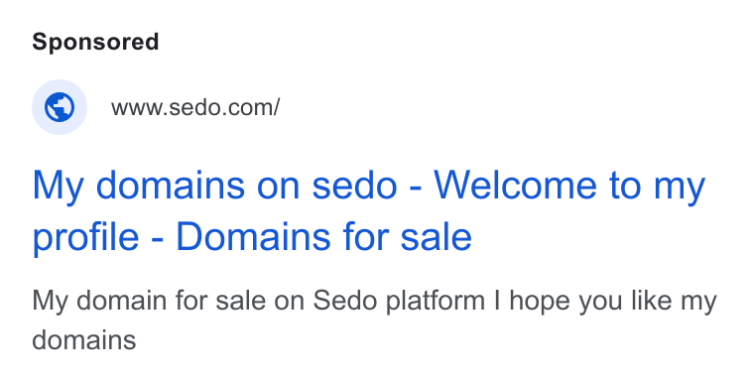Click 'Sedo platform' in the description text
The width and height of the screenshot is (754, 383).
[x=399, y=301]
